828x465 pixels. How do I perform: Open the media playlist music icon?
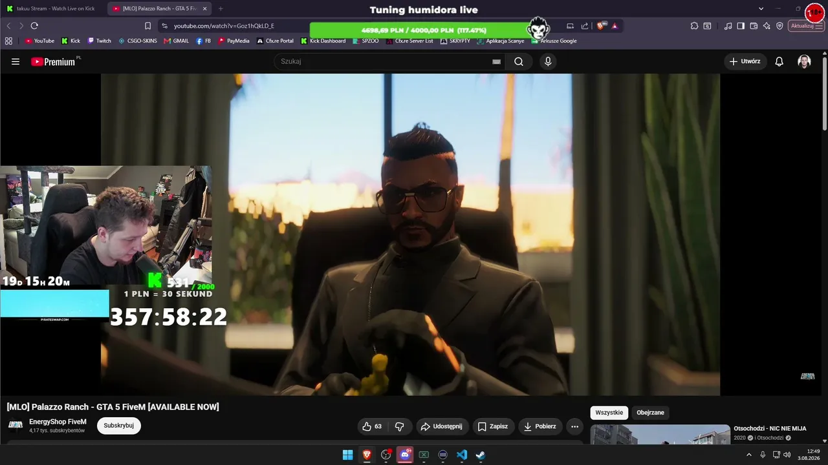click(x=728, y=26)
